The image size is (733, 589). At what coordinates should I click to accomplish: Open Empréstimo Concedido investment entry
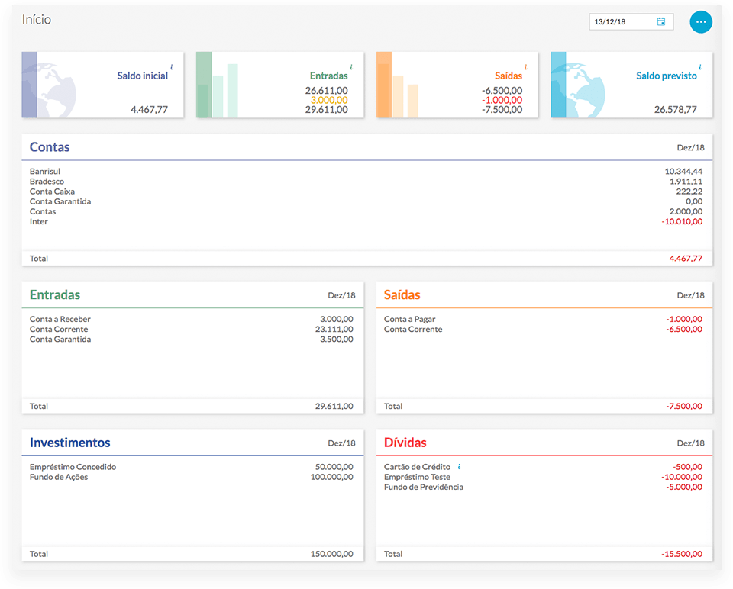73,467
